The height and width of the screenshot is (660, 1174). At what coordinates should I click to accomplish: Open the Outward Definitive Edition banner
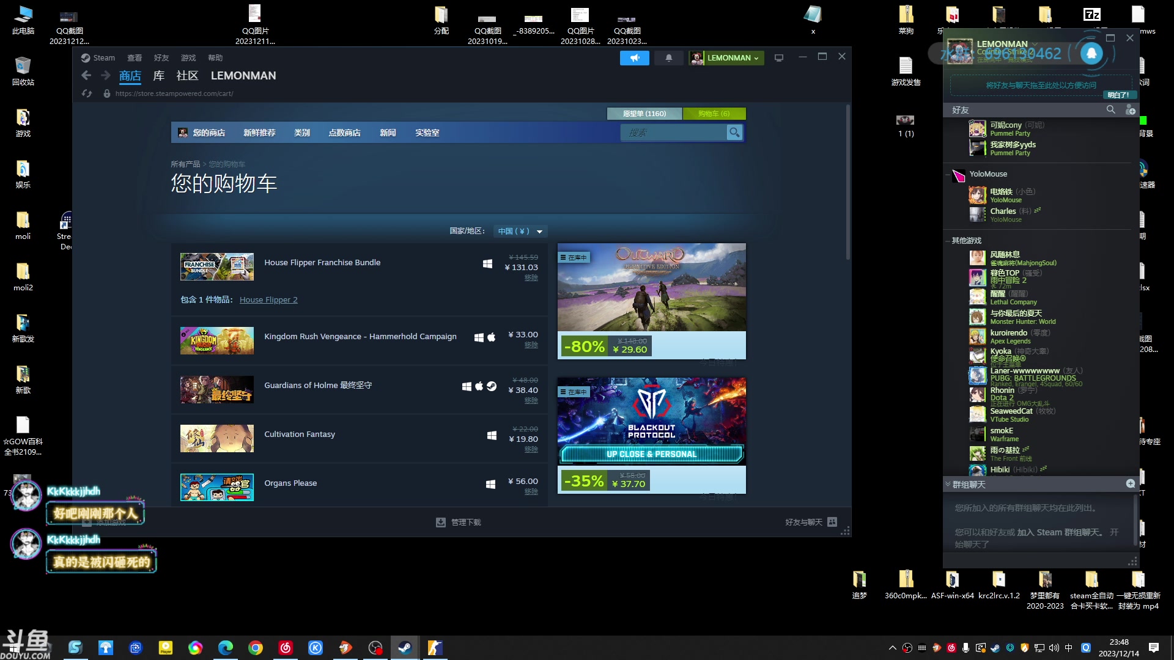tap(651, 287)
